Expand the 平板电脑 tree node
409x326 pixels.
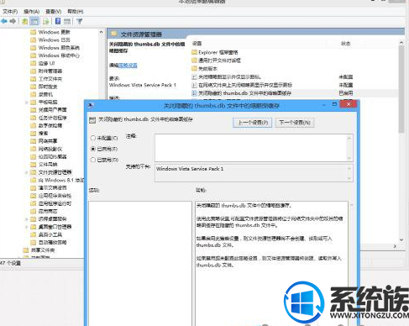point(27,103)
